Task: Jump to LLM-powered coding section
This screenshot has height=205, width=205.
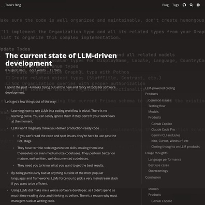Action: (160, 89)
